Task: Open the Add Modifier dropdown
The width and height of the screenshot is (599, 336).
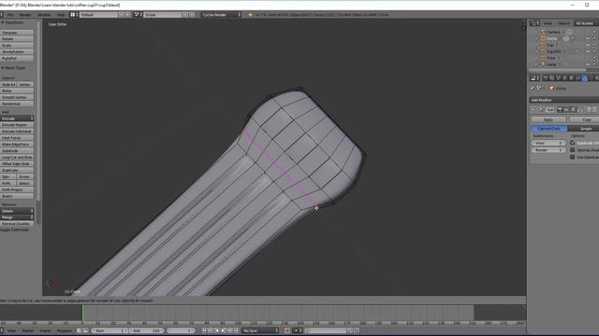Action: coord(563,100)
